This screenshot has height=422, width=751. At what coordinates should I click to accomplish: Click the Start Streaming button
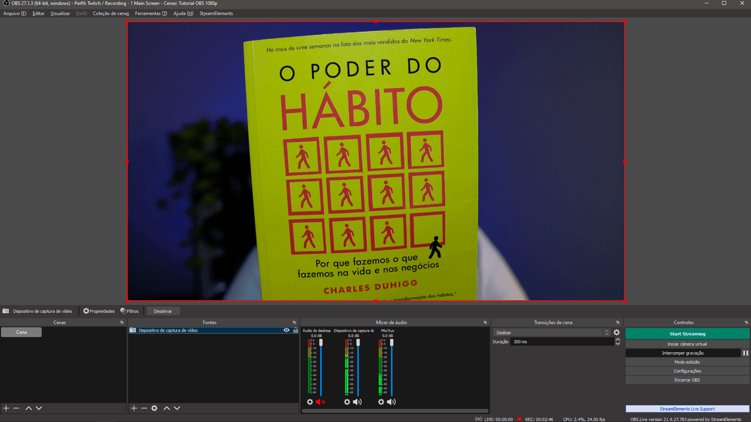[x=687, y=334]
